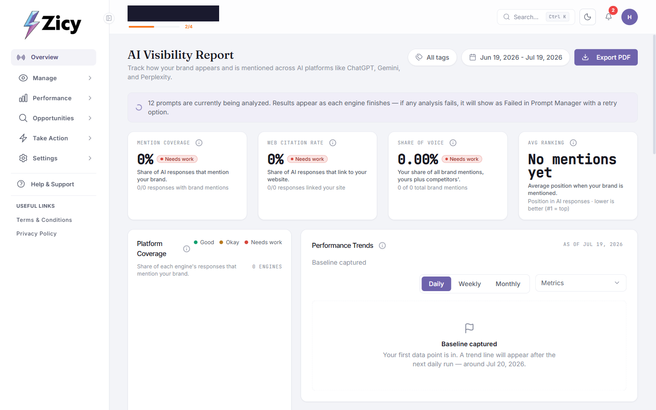The image size is (656, 410).
Task: Open Privacy Policy link
Action: pyautogui.click(x=36, y=234)
